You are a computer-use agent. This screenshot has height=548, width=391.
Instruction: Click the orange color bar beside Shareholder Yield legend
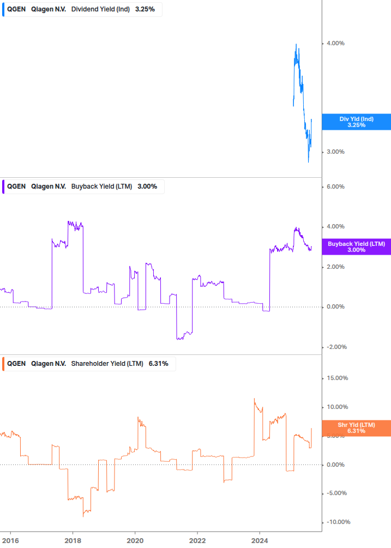(x=3, y=364)
